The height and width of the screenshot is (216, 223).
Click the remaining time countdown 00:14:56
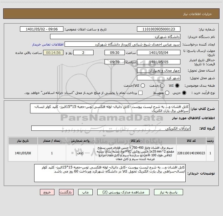(53, 52)
